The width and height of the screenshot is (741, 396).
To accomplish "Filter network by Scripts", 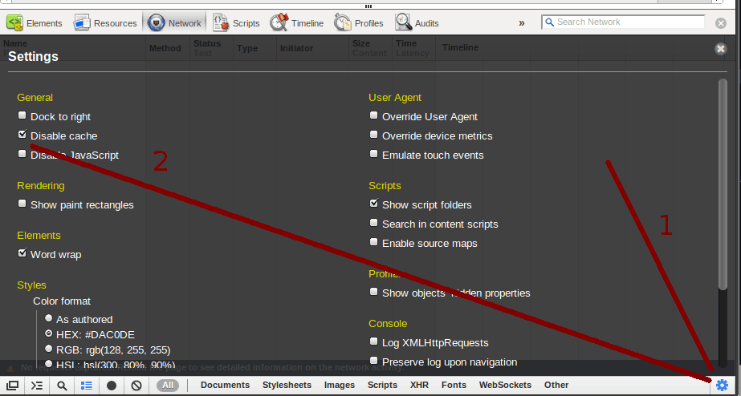I will [x=382, y=385].
